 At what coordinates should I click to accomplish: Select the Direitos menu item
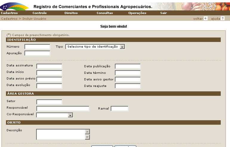point(71,13)
